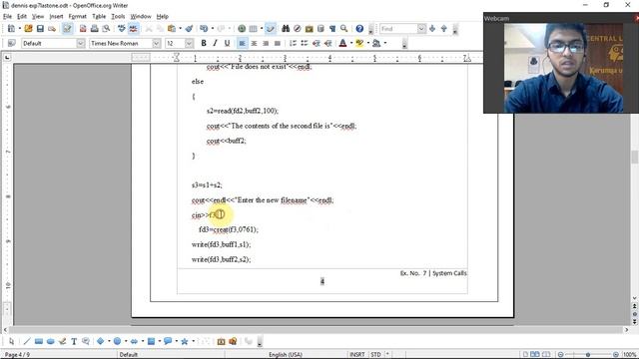Click the zoom slider handle
Viewport: 639px width, 359px height.
click(x=588, y=355)
